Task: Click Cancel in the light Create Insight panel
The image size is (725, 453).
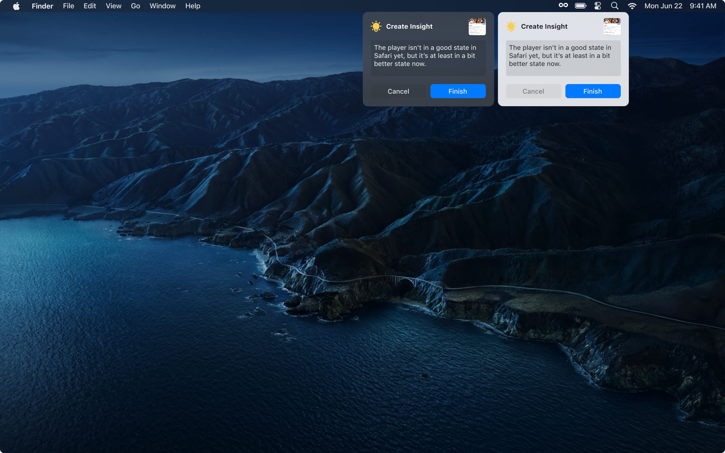Action: (x=533, y=91)
